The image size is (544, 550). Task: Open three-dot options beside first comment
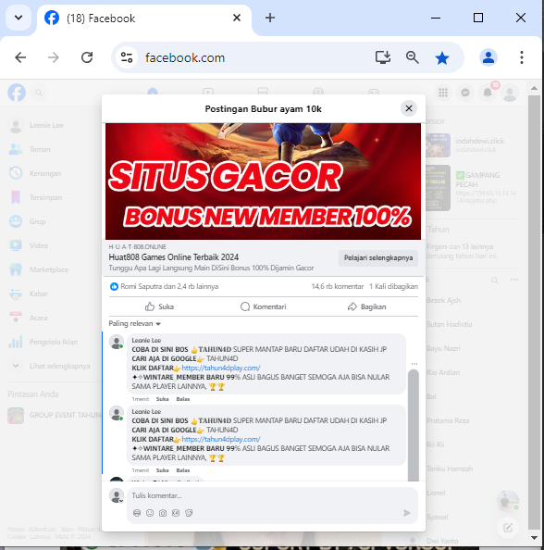coord(414,364)
